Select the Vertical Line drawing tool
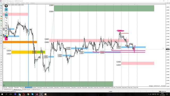This screenshot has width=170, height=96. 1,49
